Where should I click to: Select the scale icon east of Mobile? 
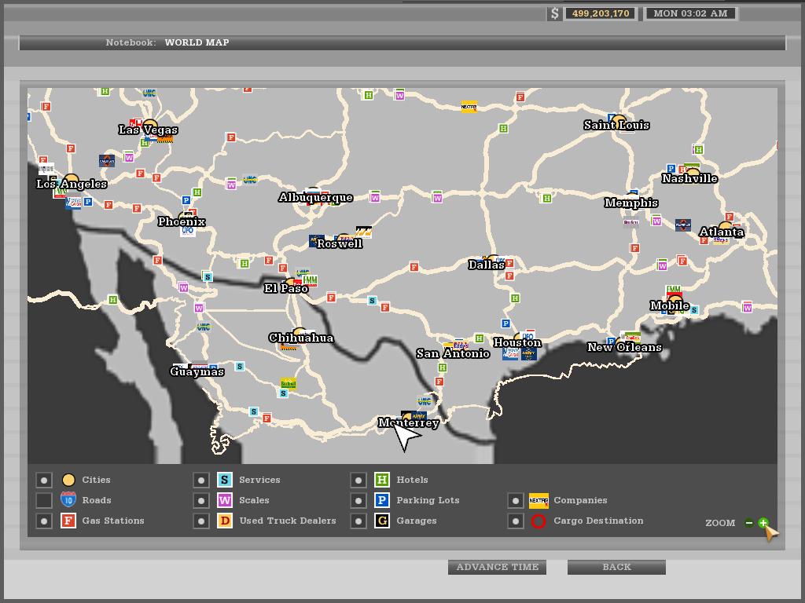(747, 307)
